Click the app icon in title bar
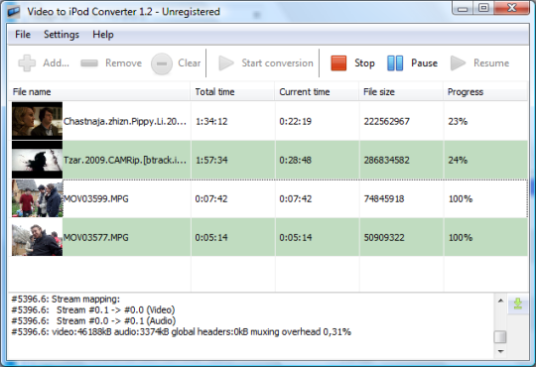The width and height of the screenshot is (536, 367). 14,12
